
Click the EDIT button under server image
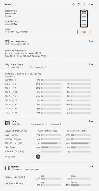[84, 32]
